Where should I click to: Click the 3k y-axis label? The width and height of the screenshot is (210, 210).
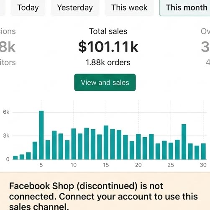(x=6, y=136)
